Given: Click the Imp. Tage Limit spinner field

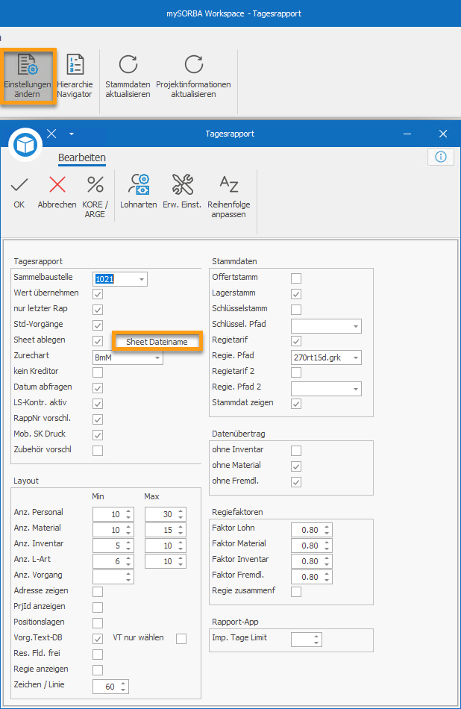Looking at the screenshot, I should coord(307,640).
